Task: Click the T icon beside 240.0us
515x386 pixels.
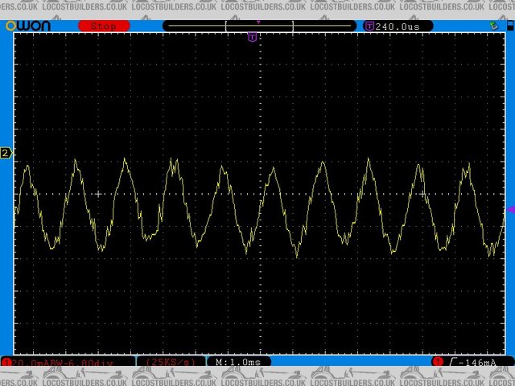Action: click(x=369, y=26)
